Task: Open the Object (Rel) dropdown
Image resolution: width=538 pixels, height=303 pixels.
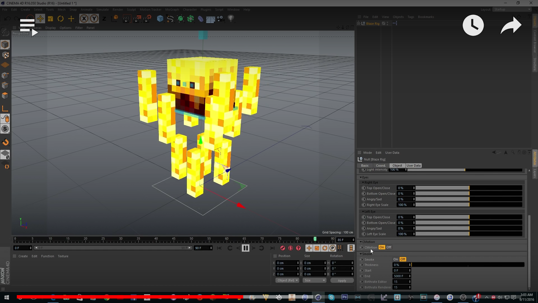Action: 287,280
